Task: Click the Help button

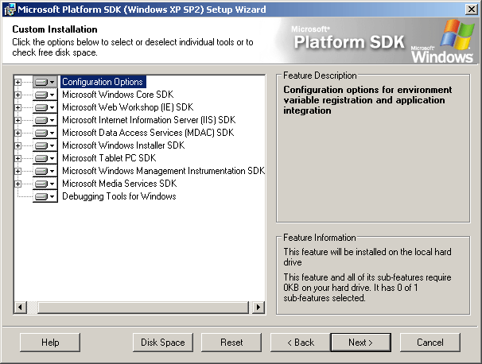Action: 50,343
